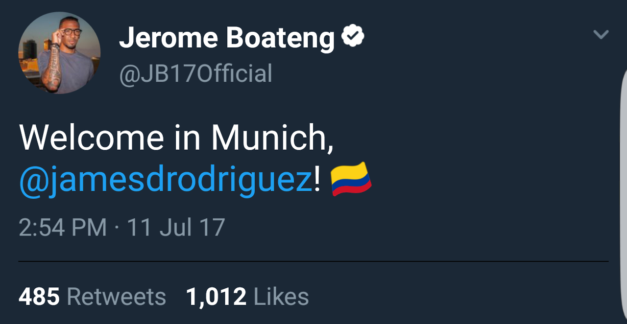Click the exclamation mark after the mention

(x=317, y=180)
